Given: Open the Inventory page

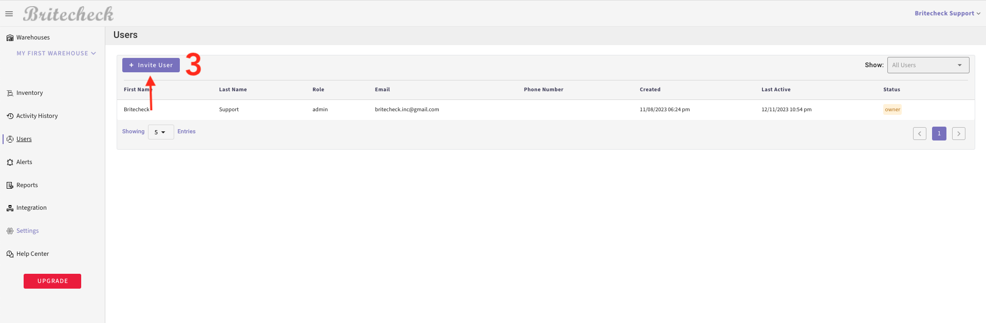Looking at the screenshot, I should [x=29, y=93].
